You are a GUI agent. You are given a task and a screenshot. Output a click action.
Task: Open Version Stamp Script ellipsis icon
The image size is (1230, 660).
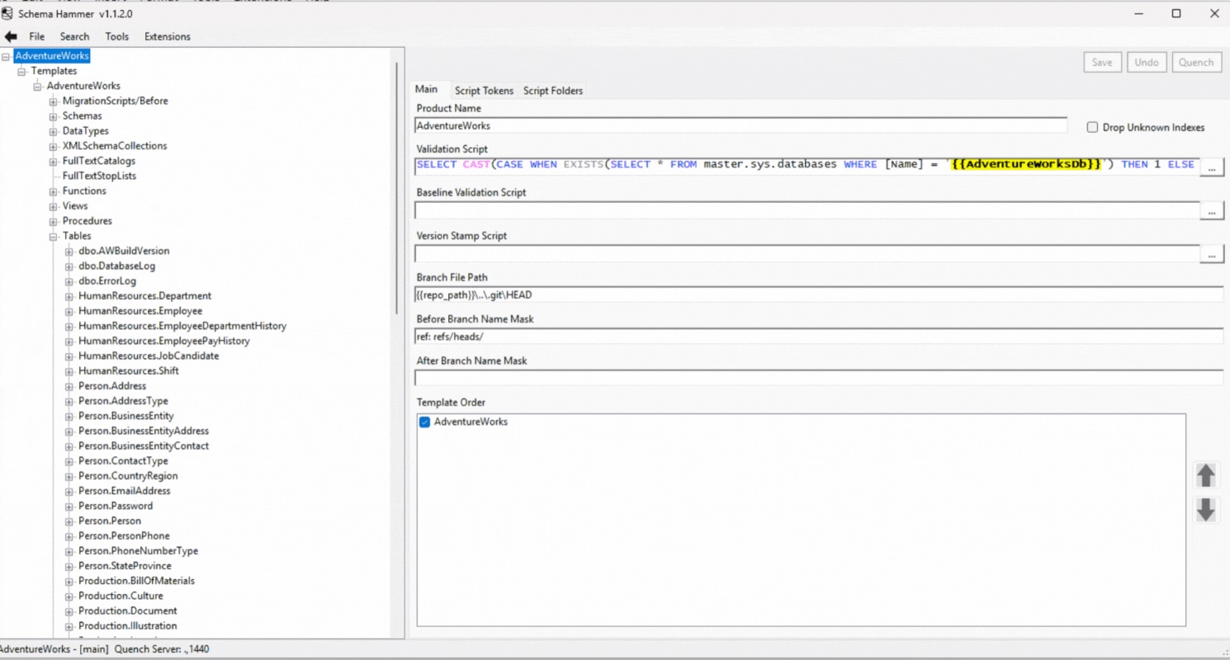coord(1211,253)
